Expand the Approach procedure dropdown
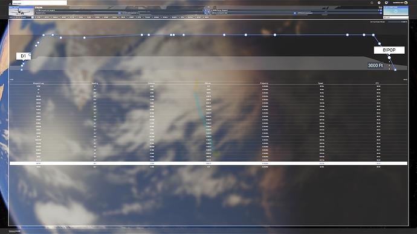Screen dimensions: 417x234 381,13
